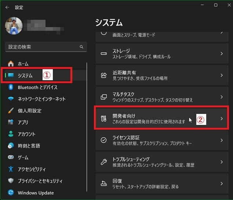This screenshot has height=200, width=233.
Task: Click the 設定の検索 search field
Action: [x=42, y=47]
